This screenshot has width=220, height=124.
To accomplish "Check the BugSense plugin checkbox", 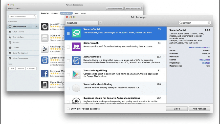I will coord(68,102).
